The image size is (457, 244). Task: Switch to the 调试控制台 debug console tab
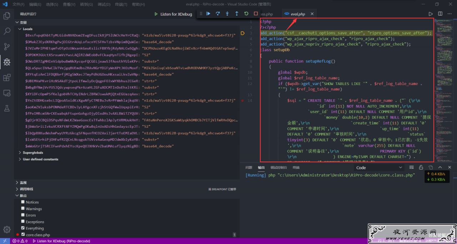pos(278,168)
